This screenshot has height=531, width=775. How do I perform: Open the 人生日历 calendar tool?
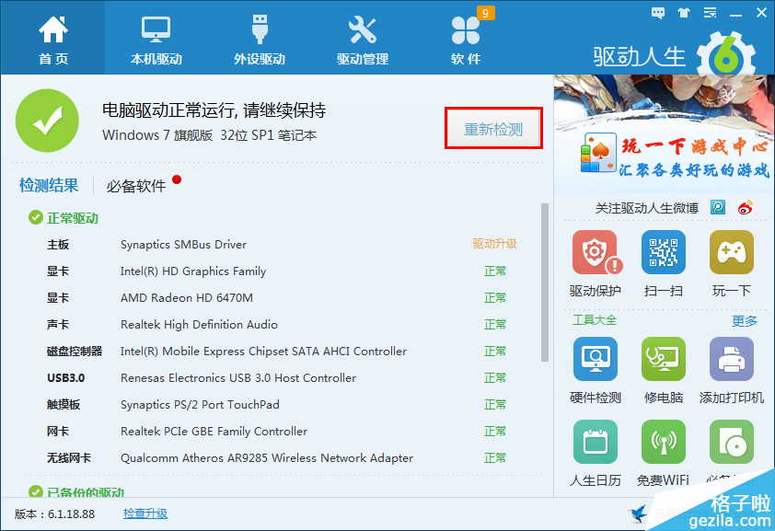pos(595,443)
